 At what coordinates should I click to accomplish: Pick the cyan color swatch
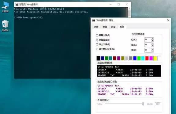pos(143,58)
